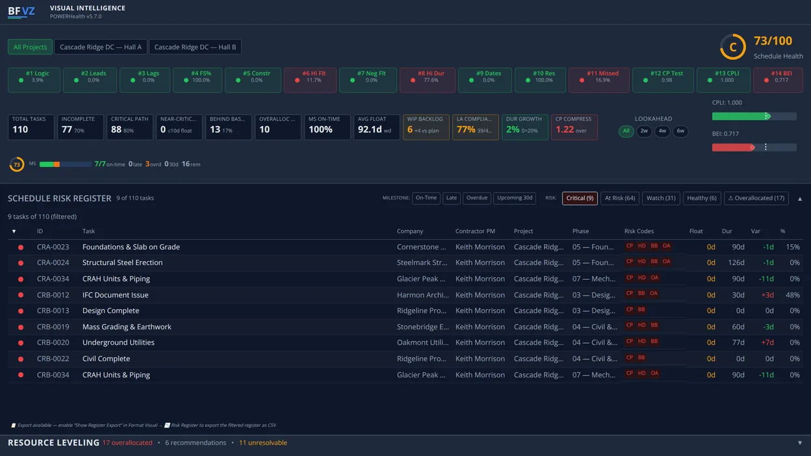Toggle the Late milestone filter
The image size is (811, 456).
coord(452,198)
